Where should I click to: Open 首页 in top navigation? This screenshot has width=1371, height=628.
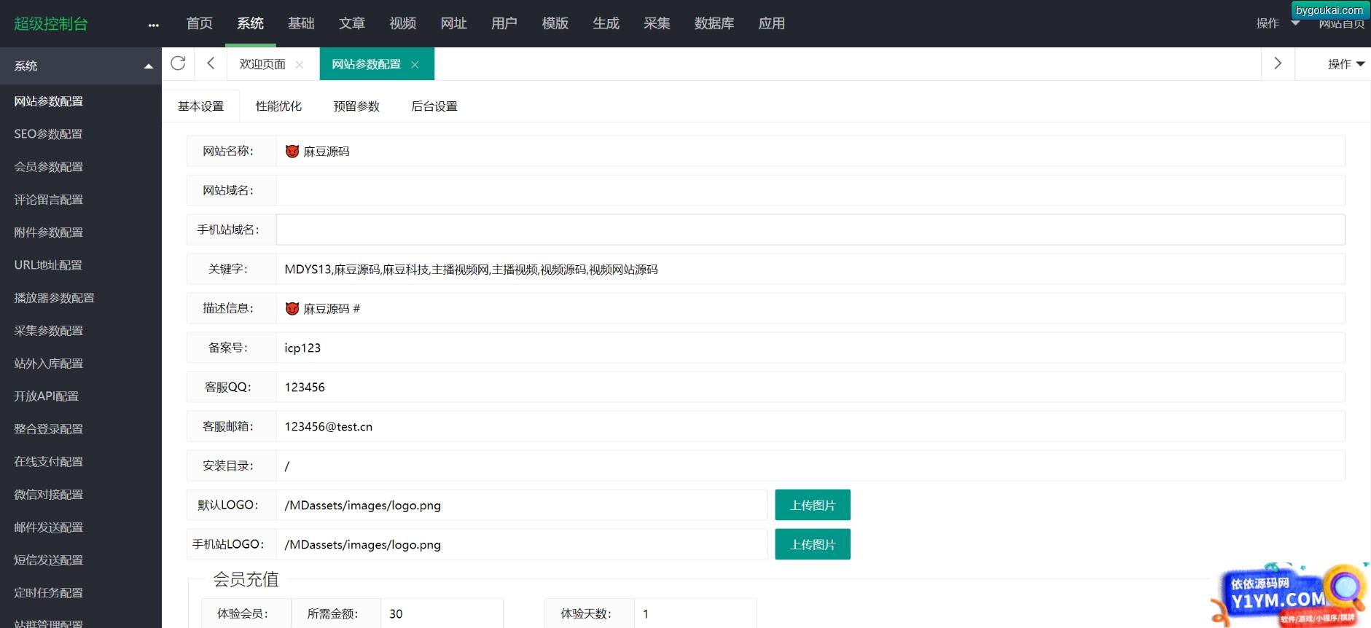[199, 23]
